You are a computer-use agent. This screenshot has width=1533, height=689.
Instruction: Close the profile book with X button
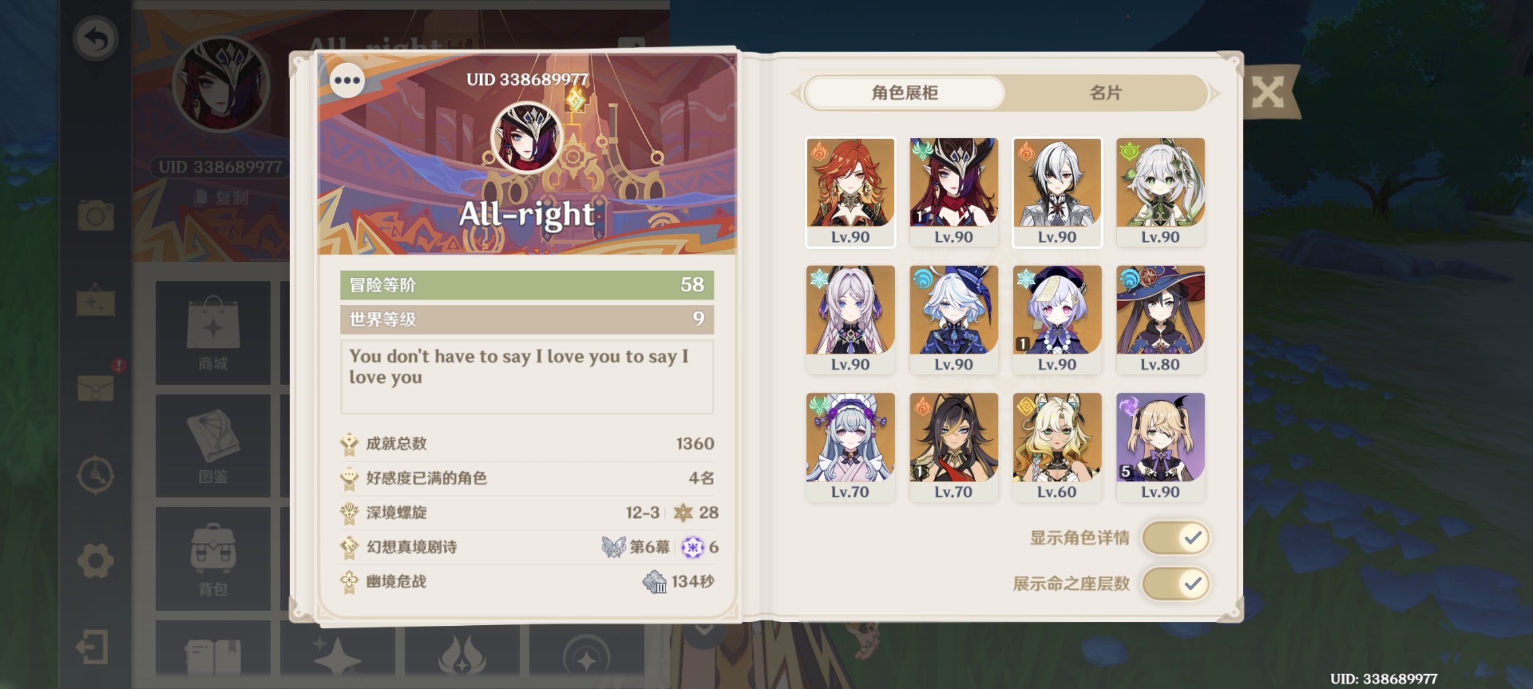pyautogui.click(x=1268, y=93)
